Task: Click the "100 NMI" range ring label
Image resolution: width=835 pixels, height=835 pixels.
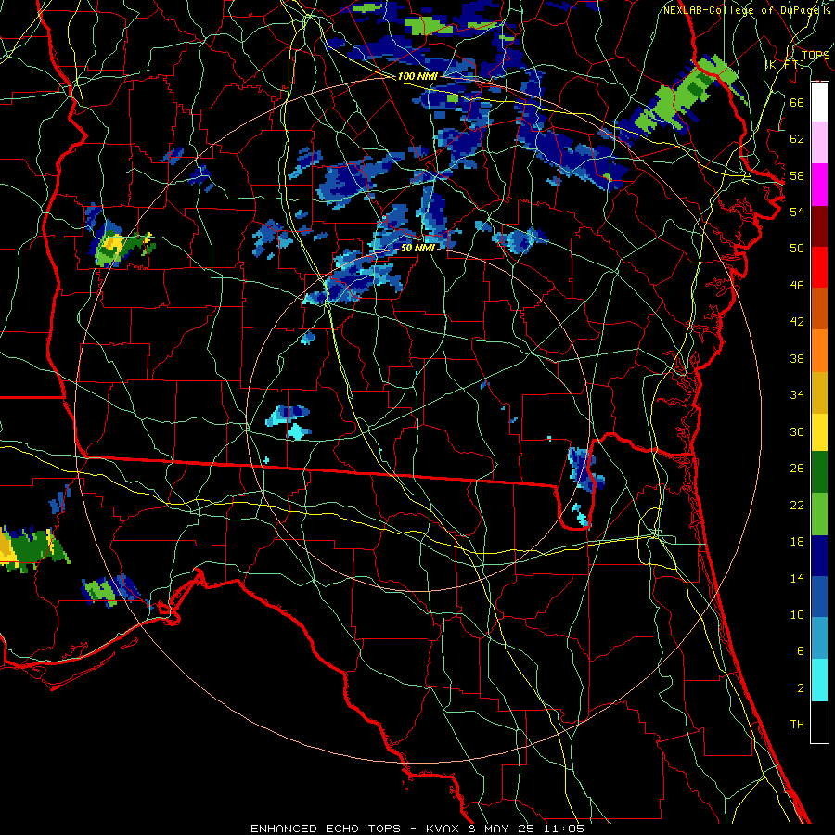Action: click(417, 76)
